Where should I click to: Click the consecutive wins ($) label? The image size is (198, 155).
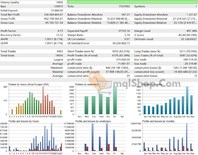click(x=80, y=68)
